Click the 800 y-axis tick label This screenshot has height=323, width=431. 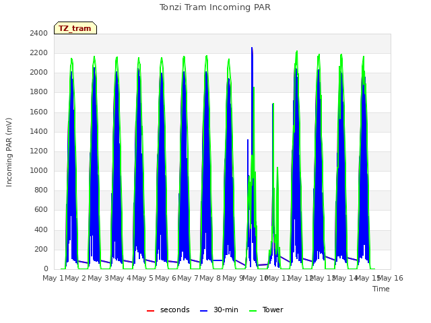click(41, 190)
